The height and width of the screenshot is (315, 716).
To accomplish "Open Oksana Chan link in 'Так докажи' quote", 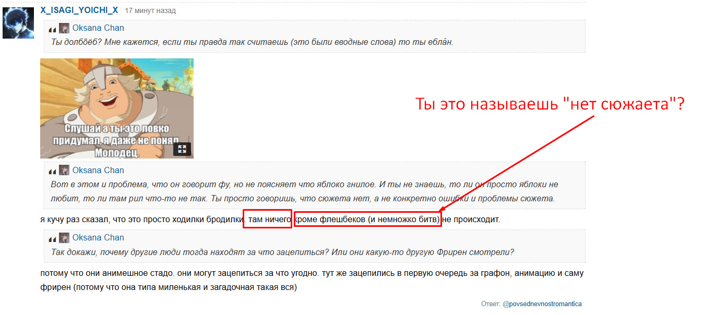I will coord(98,238).
